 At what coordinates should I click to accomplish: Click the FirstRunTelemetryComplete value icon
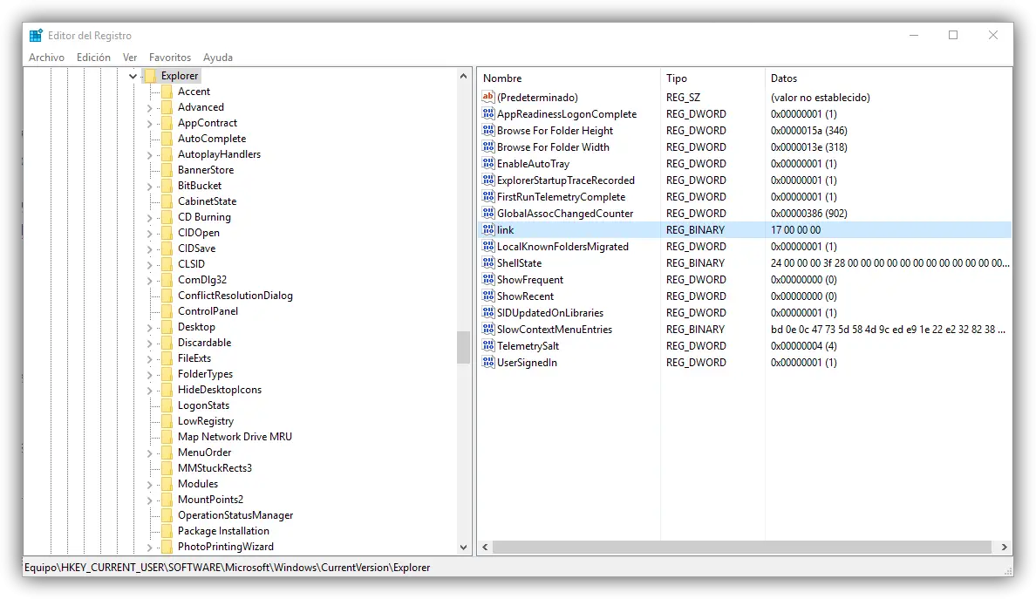point(488,196)
